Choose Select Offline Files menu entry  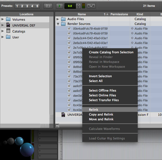[x=103, y=90]
